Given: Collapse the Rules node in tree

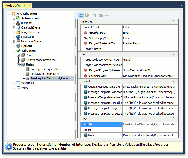Looking at the screenshot, I should (x=19, y=64).
